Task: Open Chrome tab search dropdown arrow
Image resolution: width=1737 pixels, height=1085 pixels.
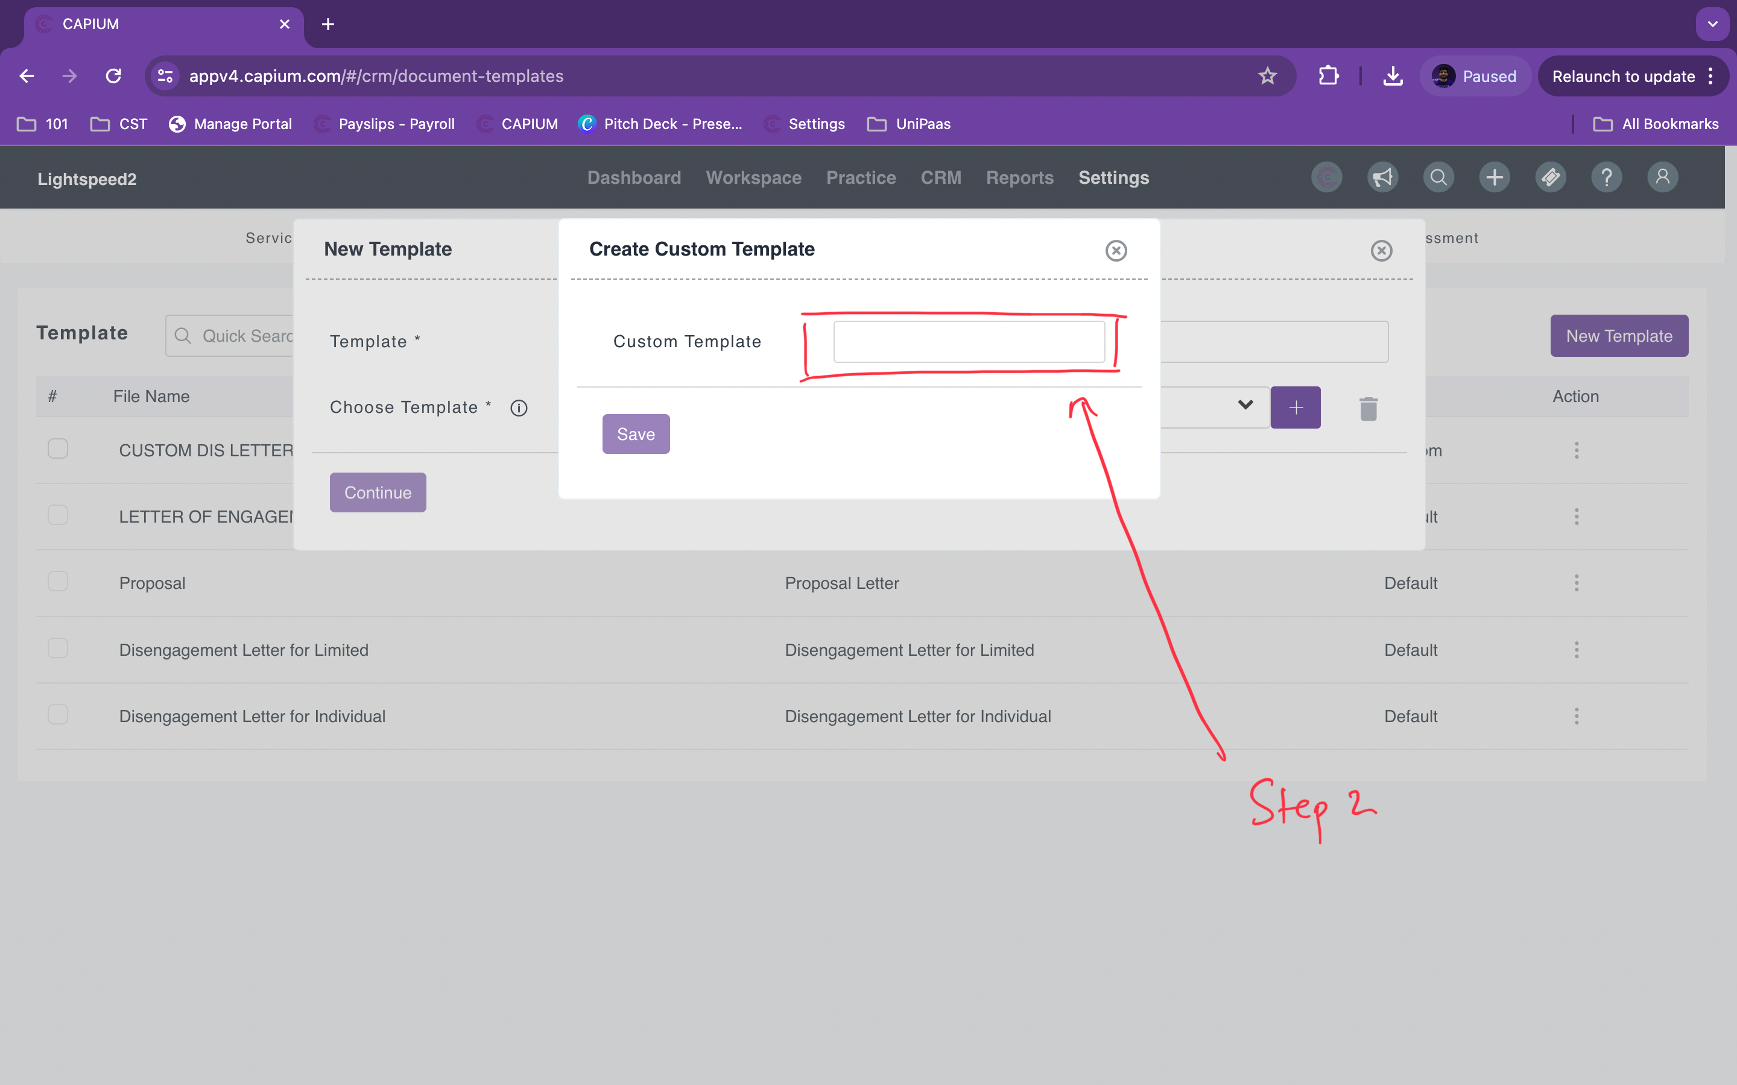Action: (1713, 24)
